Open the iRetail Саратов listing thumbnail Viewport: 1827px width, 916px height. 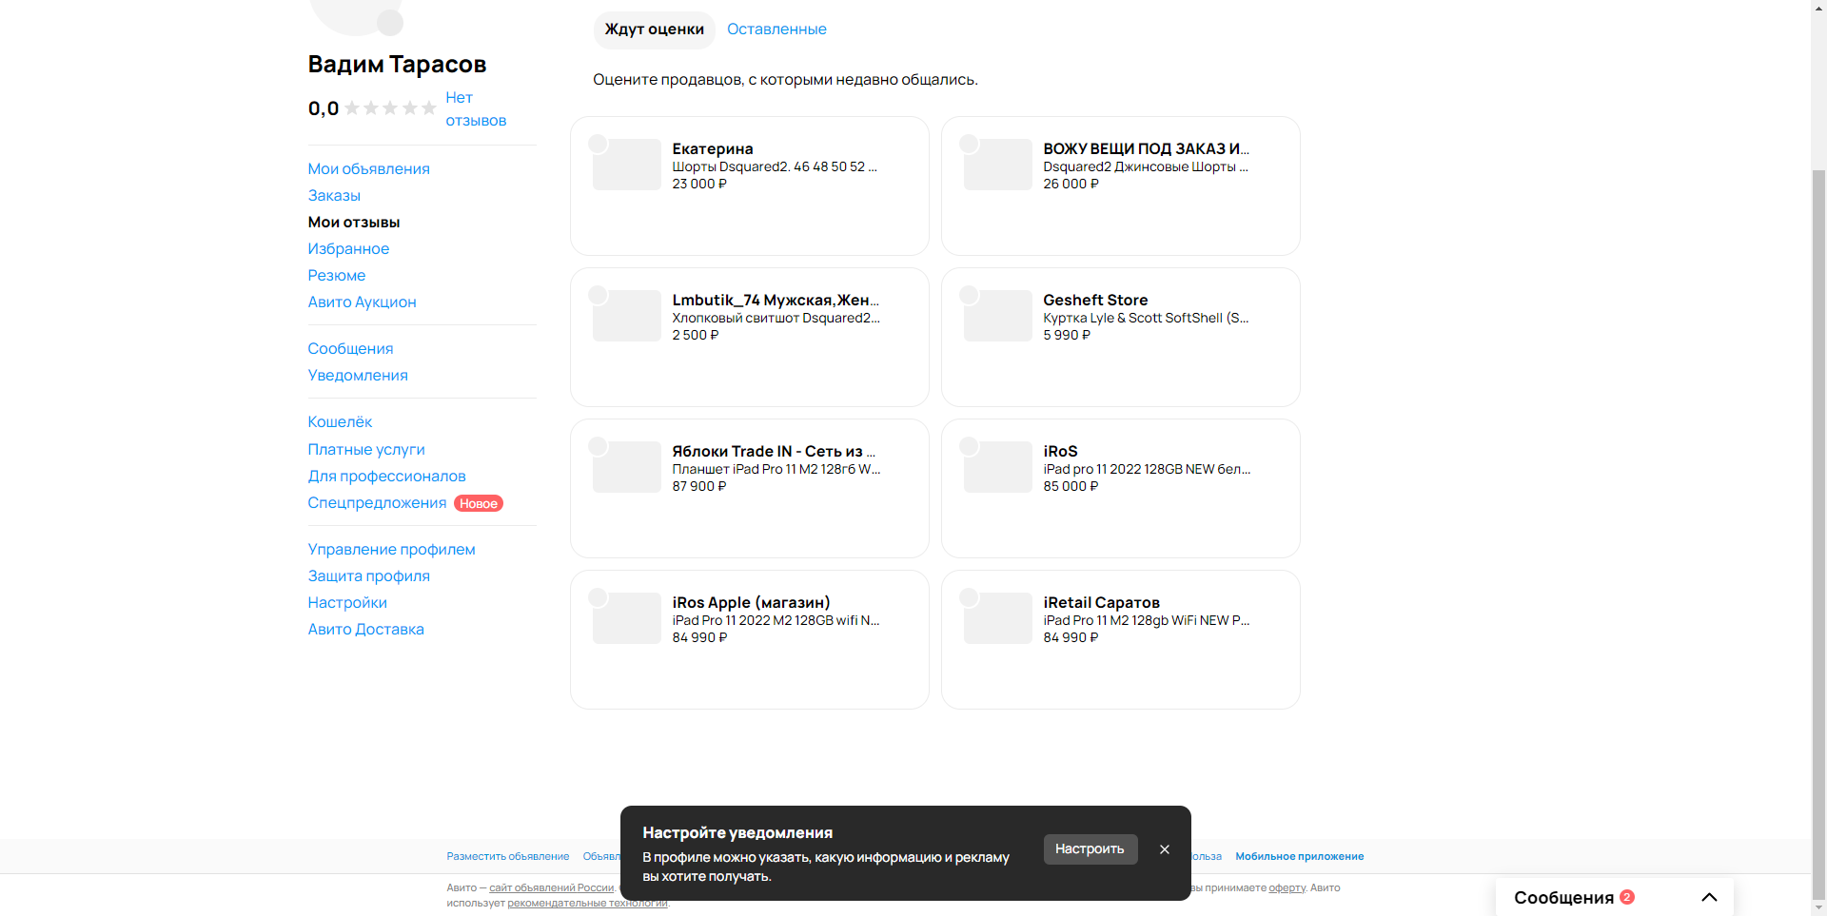(997, 618)
